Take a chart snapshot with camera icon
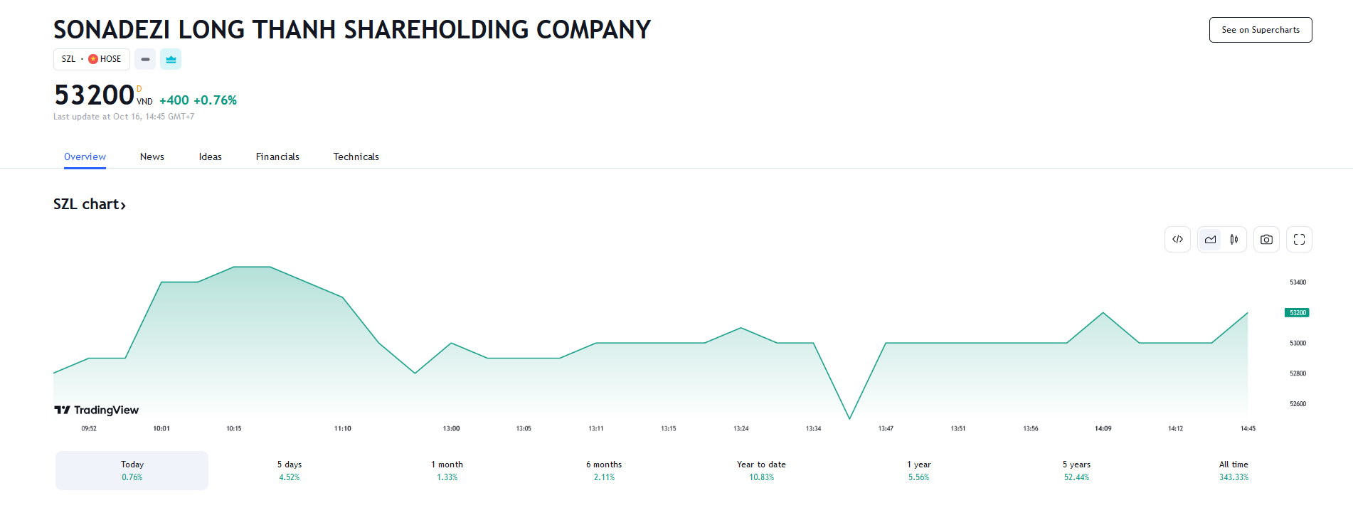This screenshot has width=1353, height=515. coord(1266,240)
